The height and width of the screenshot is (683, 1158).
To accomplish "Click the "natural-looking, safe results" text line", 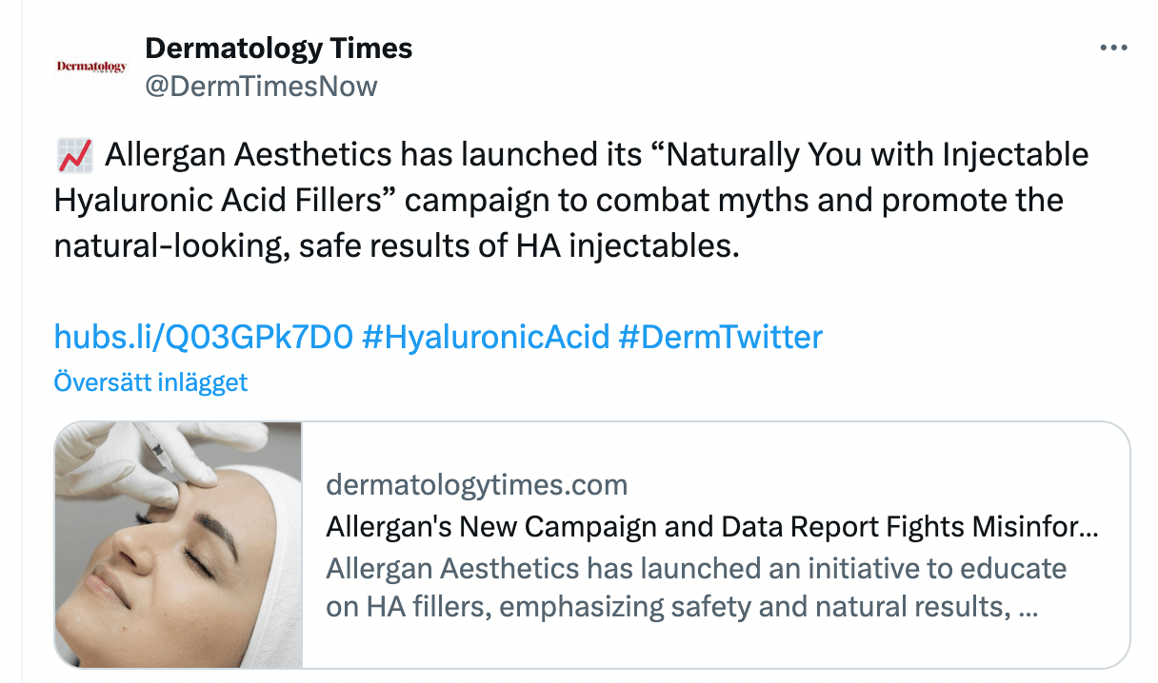I will [x=395, y=245].
